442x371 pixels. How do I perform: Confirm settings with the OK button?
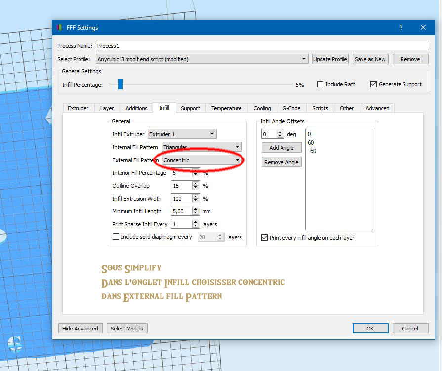pos(370,329)
